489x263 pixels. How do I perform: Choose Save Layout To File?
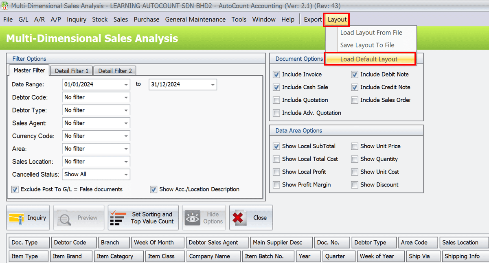click(x=367, y=45)
